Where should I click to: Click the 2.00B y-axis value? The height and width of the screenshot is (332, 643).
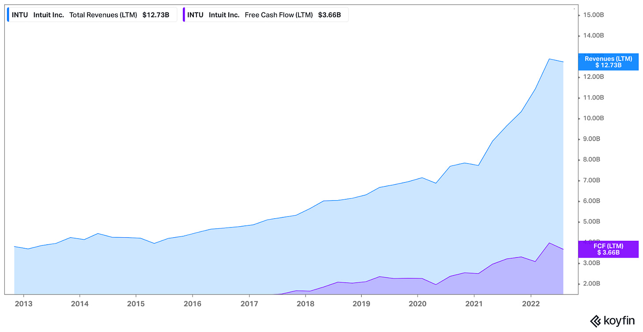click(592, 284)
